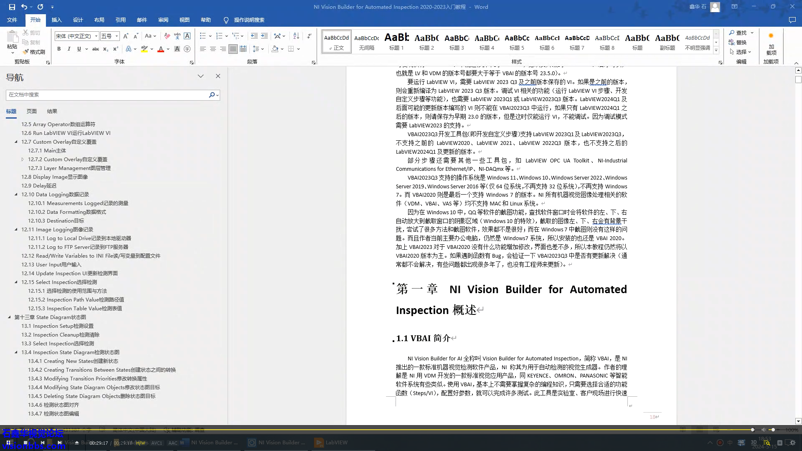Image resolution: width=802 pixels, height=451 pixels.
Task: Click the font color red A icon
Action: click(x=161, y=49)
